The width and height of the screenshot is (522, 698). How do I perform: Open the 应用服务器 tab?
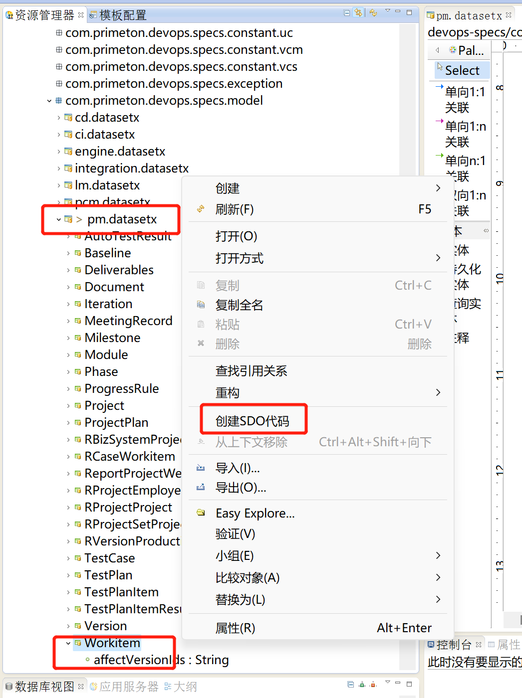[128, 687]
